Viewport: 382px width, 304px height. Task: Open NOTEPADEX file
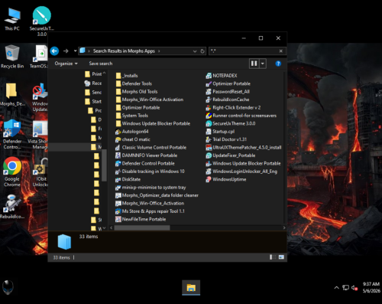point(222,76)
